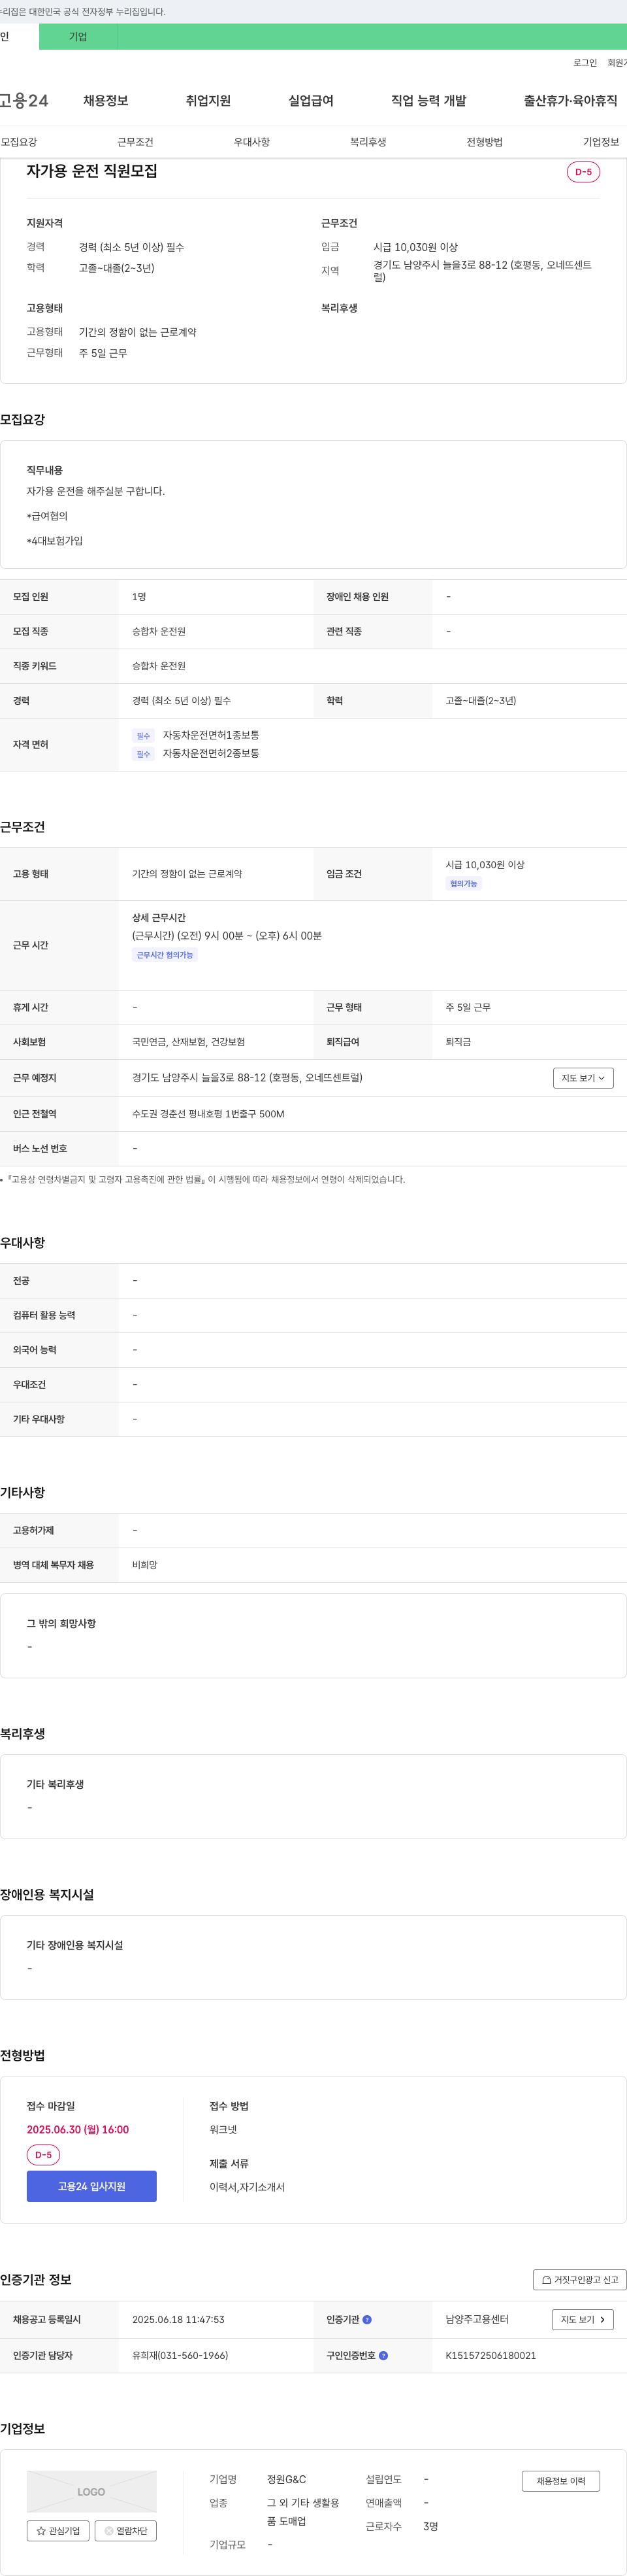Screen dimensions: 627x2576
Task: Click 국민연금, 산재보험, 건강보험 value
Action: point(189,1041)
